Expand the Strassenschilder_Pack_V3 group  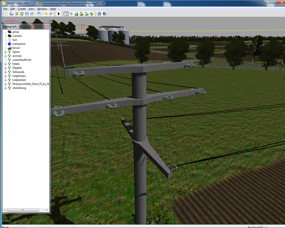5,84
